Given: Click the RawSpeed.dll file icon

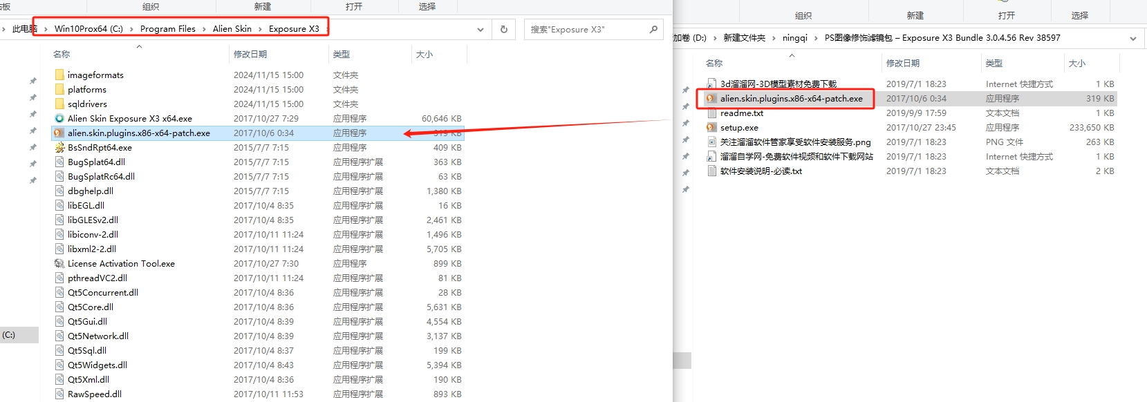Looking at the screenshot, I should click(59, 394).
